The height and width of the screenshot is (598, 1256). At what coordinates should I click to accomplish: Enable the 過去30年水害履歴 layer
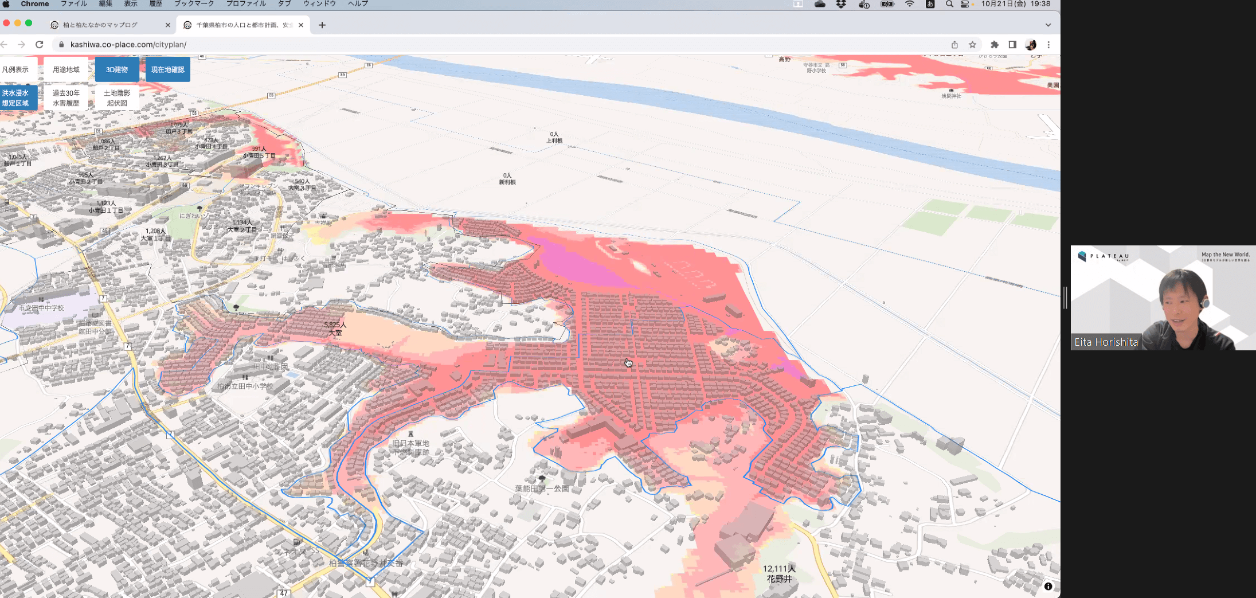click(66, 98)
